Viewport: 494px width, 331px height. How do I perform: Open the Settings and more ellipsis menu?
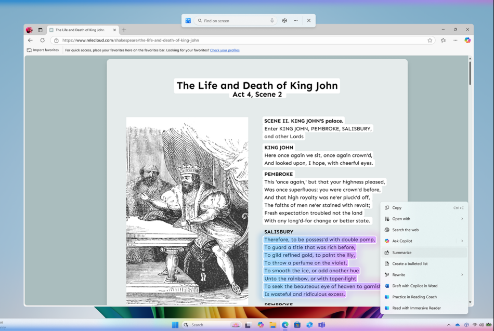point(455,40)
